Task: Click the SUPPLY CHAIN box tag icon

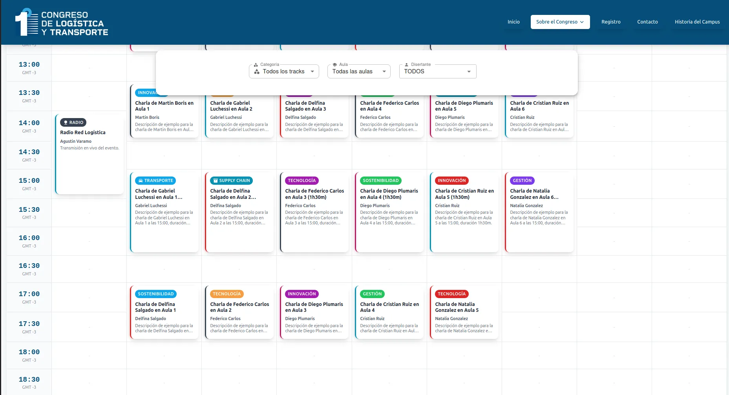Action: pyautogui.click(x=216, y=181)
